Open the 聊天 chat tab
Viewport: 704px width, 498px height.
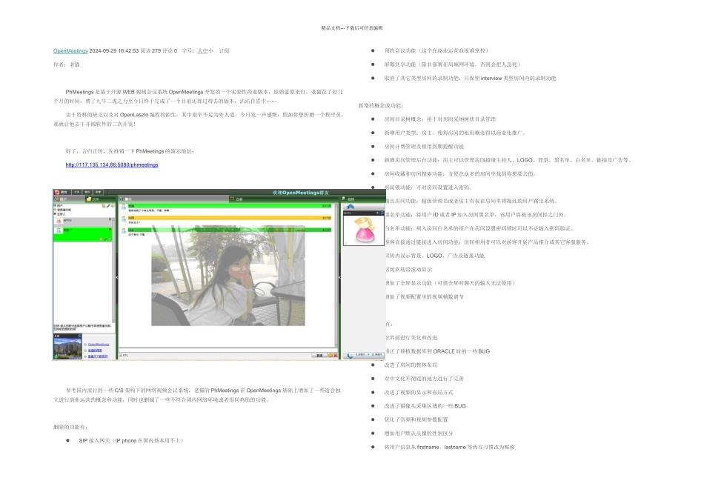173,199
